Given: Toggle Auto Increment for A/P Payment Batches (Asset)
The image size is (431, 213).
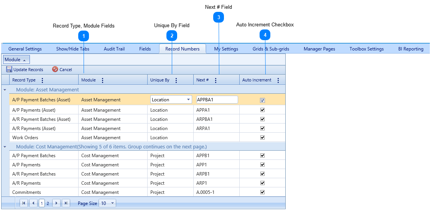Looking at the screenshot, I should point(263,100).
